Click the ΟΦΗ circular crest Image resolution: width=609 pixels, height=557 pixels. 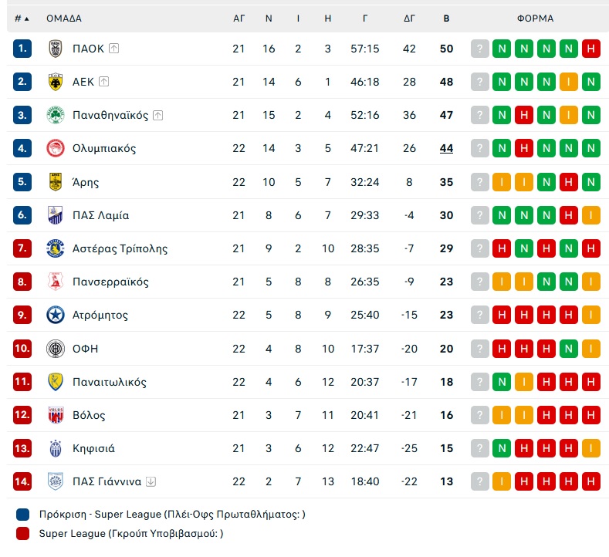56,348
